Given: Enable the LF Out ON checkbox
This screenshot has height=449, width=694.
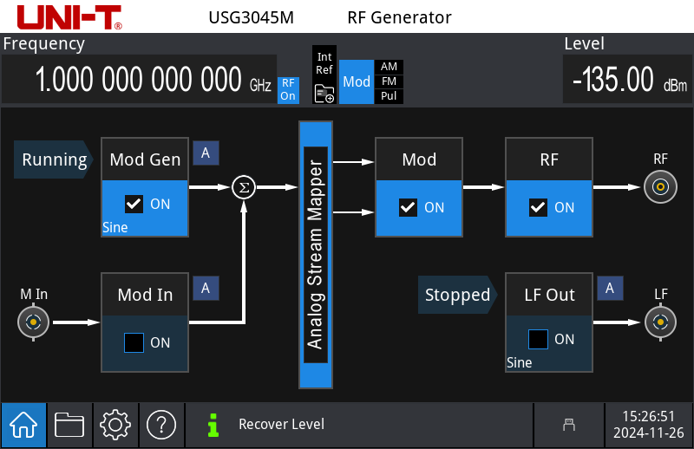Looking at the screenshot, I should click(x=538, y=339).
